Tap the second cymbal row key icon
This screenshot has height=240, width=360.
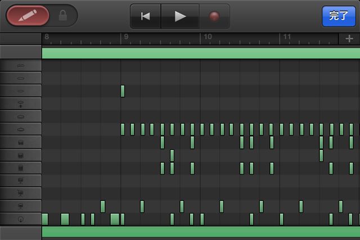point(21,79)
